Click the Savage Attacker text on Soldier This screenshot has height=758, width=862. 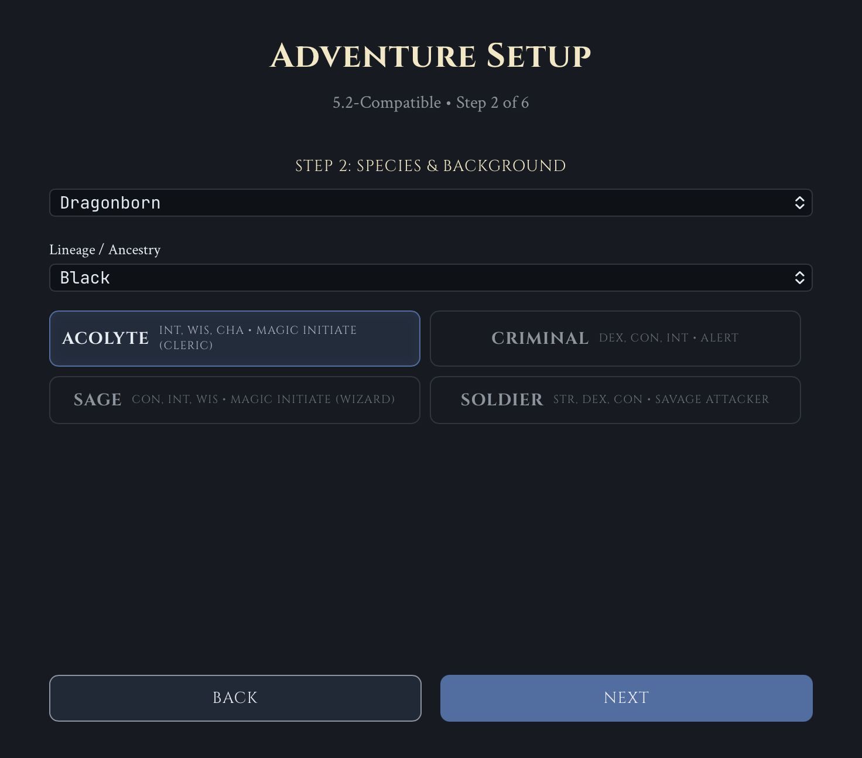point(712,400)
